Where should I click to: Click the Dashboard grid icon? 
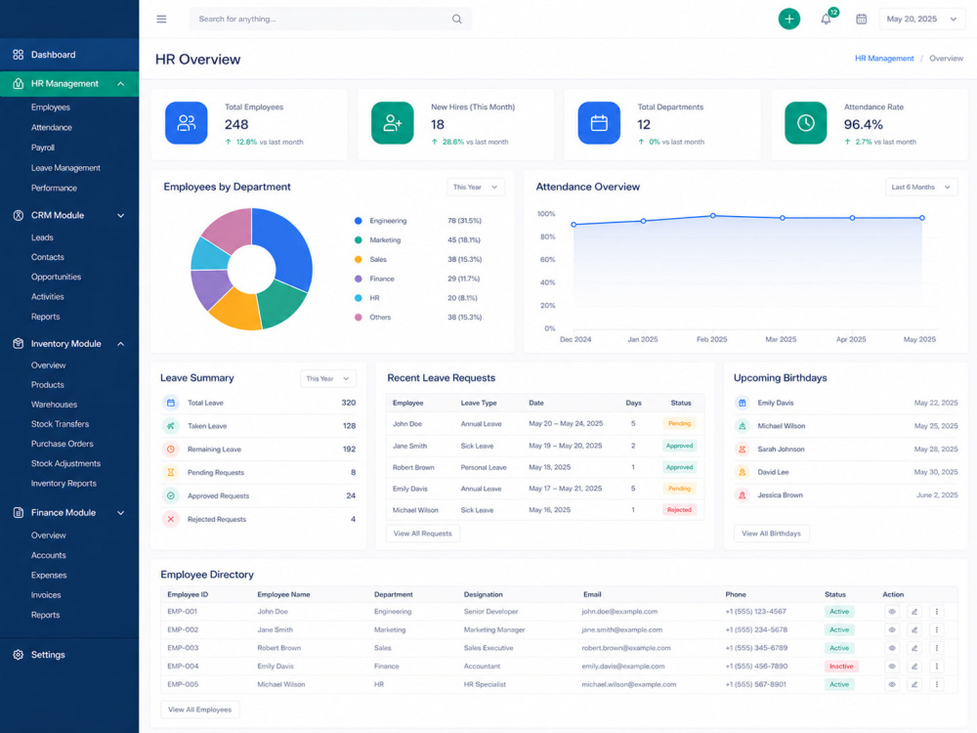tap(18, 54)
